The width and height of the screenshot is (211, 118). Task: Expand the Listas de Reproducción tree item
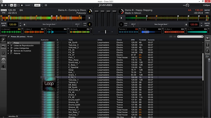(x=8, y=45)
